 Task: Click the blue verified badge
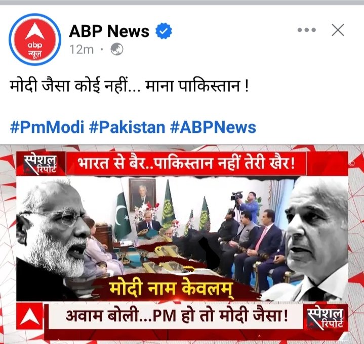164,31
